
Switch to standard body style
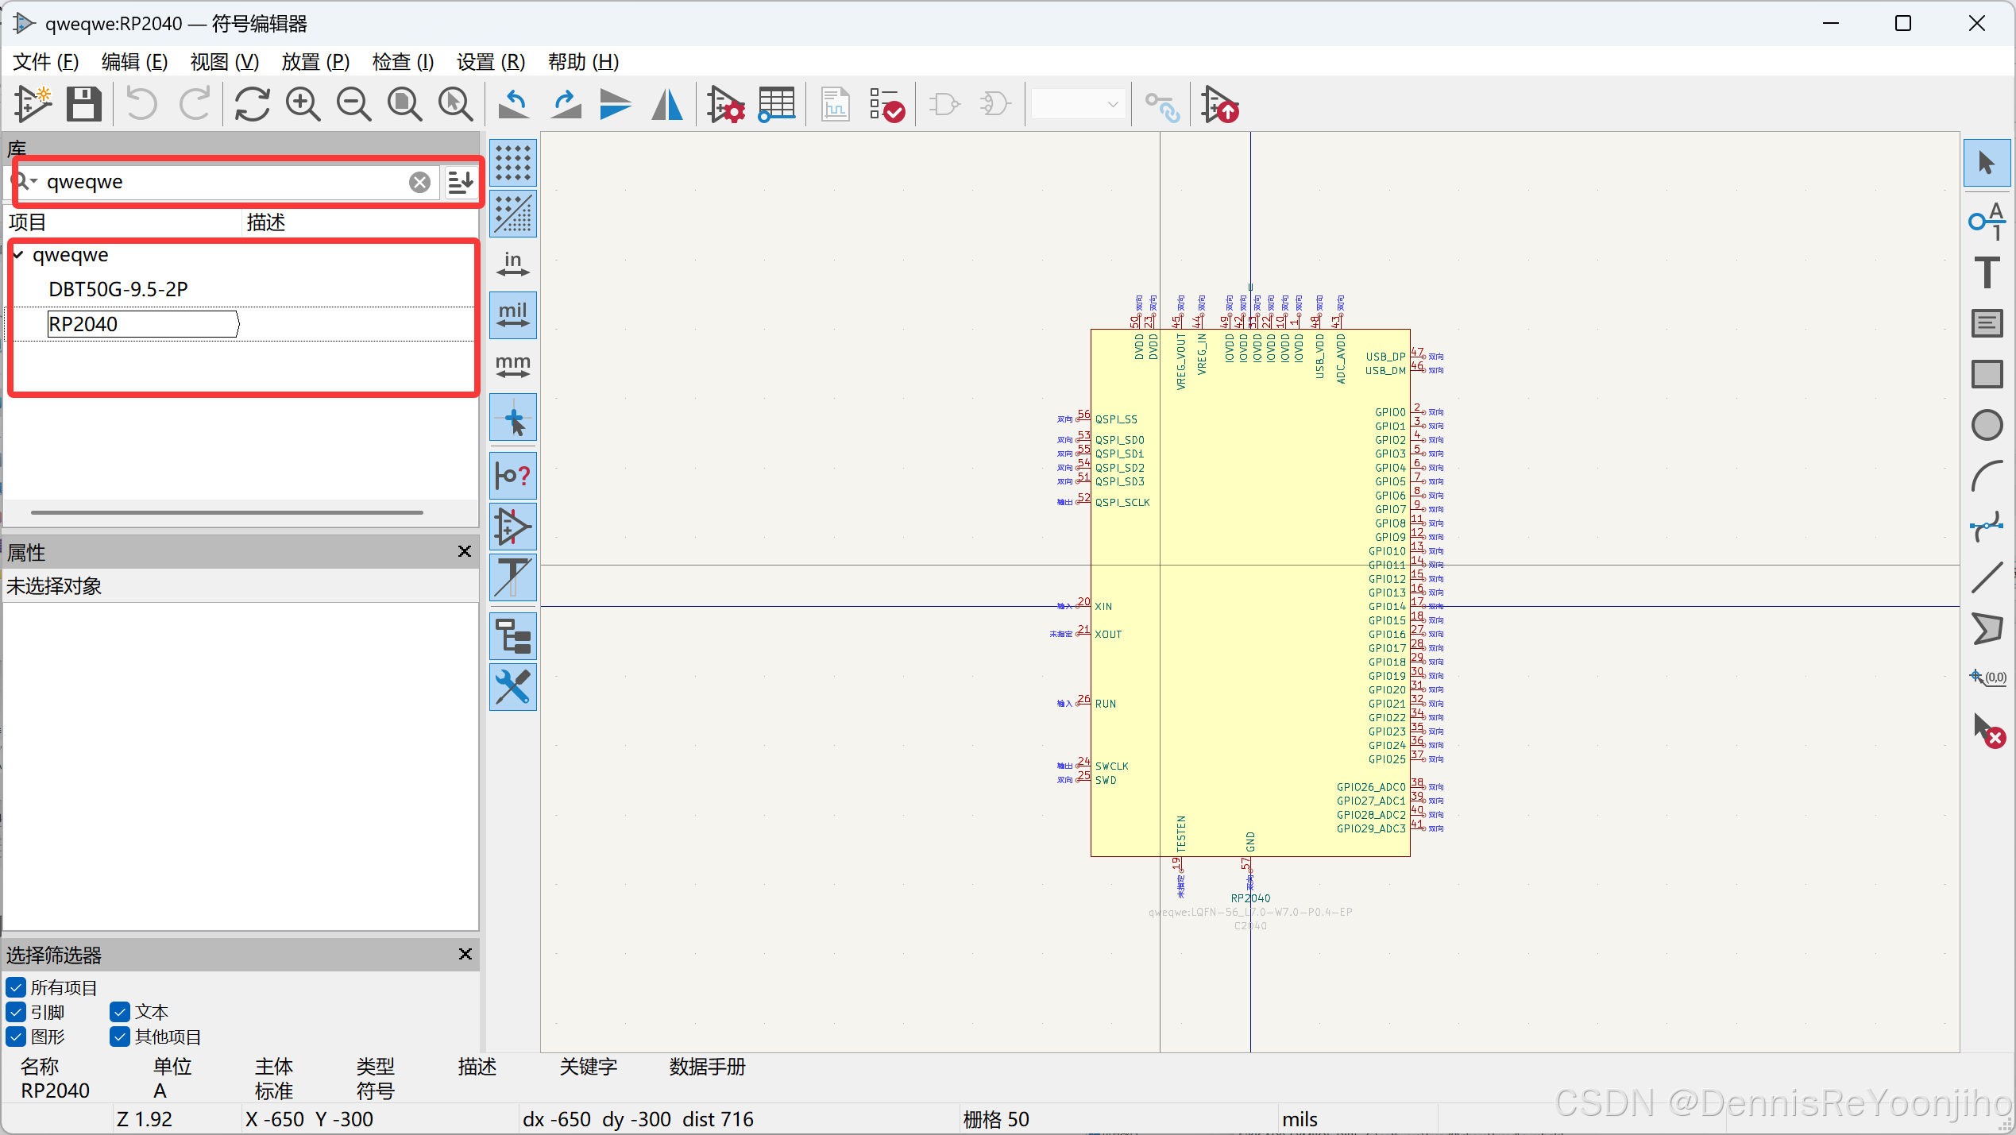[945, 104]
